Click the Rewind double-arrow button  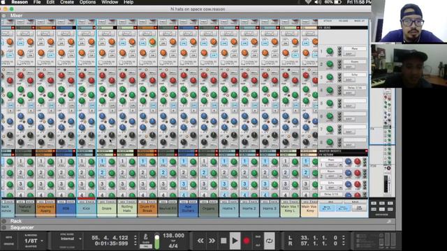coord(200,241)
